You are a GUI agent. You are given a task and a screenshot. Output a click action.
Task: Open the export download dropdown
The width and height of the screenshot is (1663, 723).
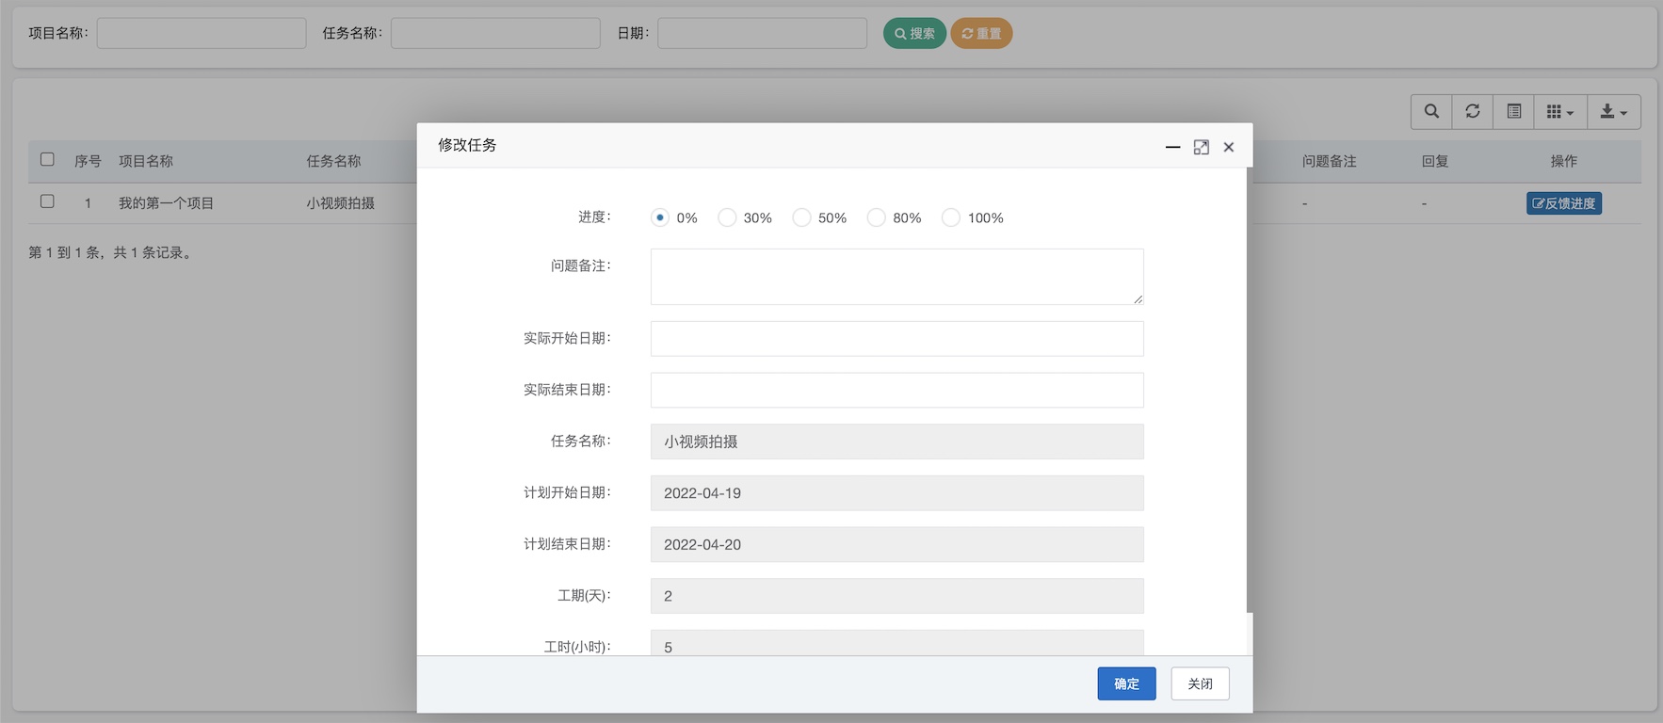pyautogui.click(x=1614, y=111)
